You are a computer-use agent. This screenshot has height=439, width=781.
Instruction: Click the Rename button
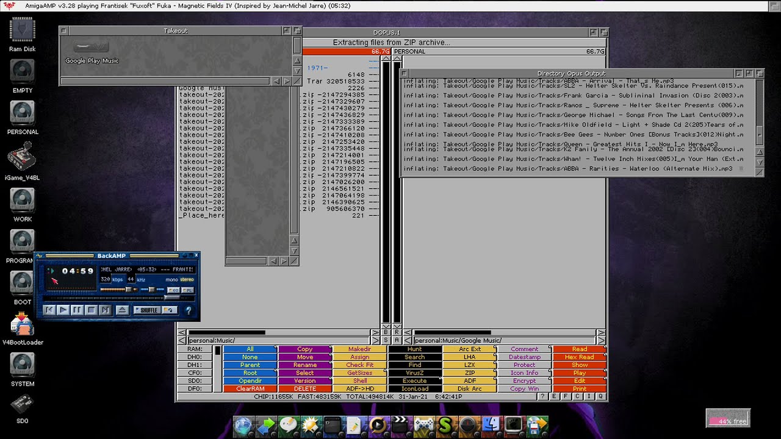pos(305,365)
